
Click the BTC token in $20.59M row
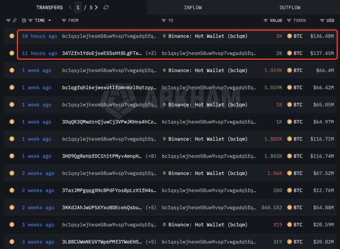point(294,224)
